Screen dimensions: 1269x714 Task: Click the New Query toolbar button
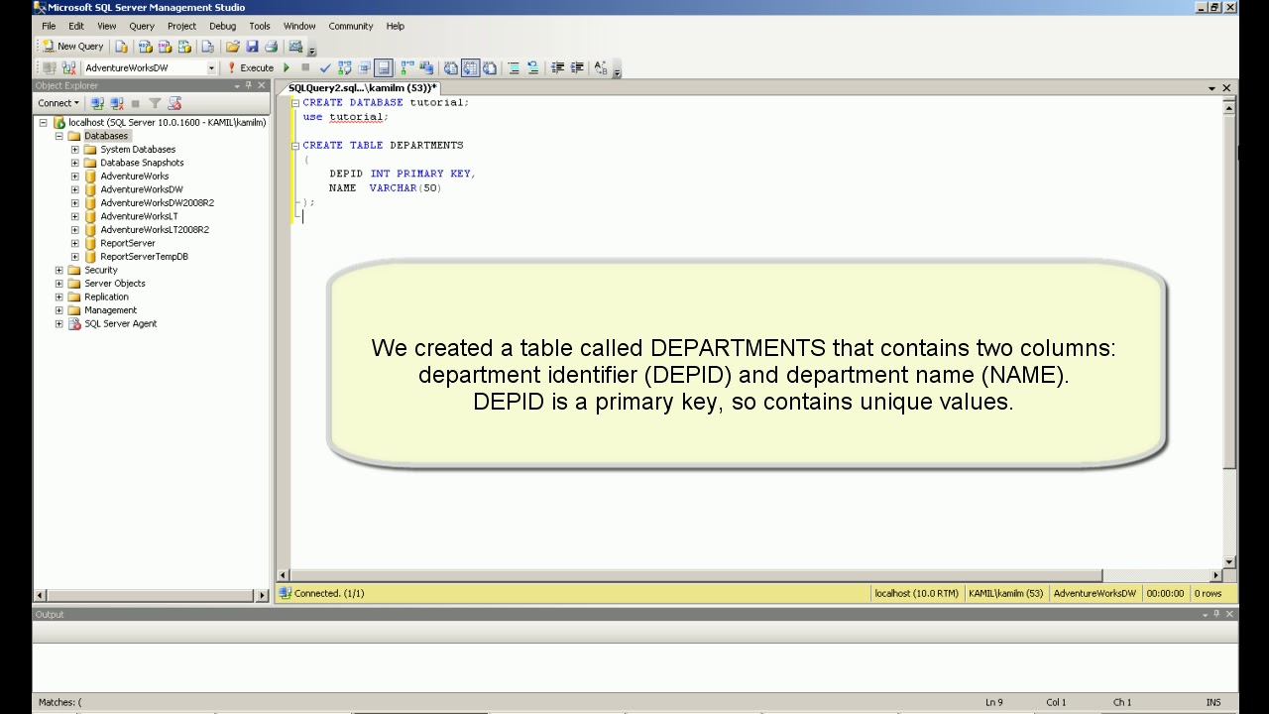(73, 47)
